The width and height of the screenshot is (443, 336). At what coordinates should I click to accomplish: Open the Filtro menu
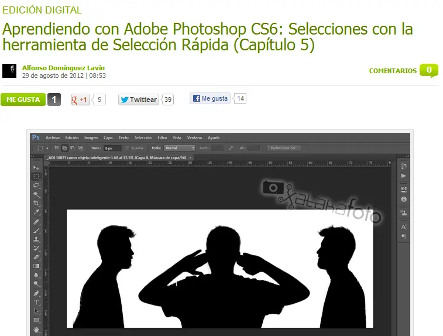[x=162, y=138]
